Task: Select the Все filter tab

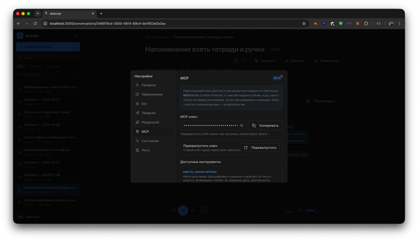Action: [21, 66]
